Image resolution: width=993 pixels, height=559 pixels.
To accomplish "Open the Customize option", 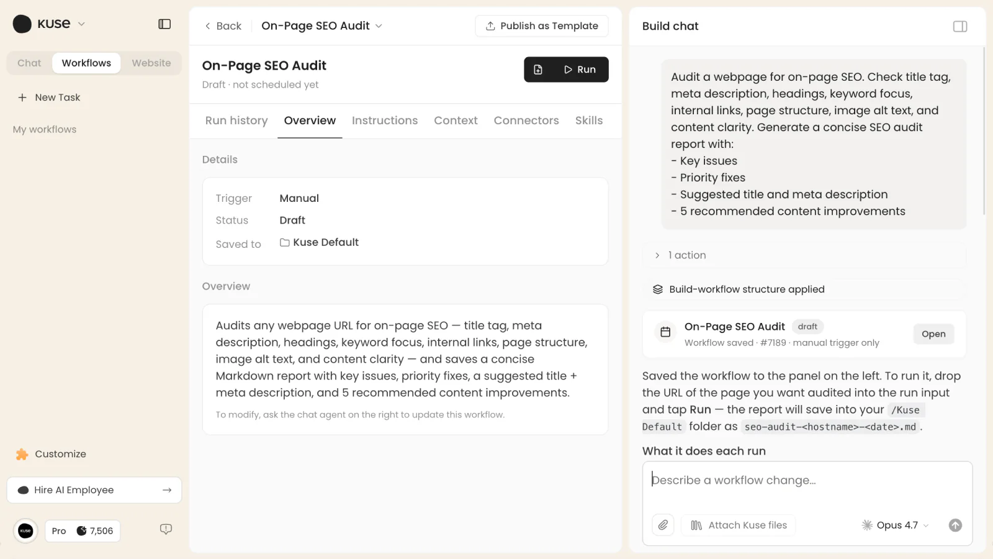I will click(52, 454).
